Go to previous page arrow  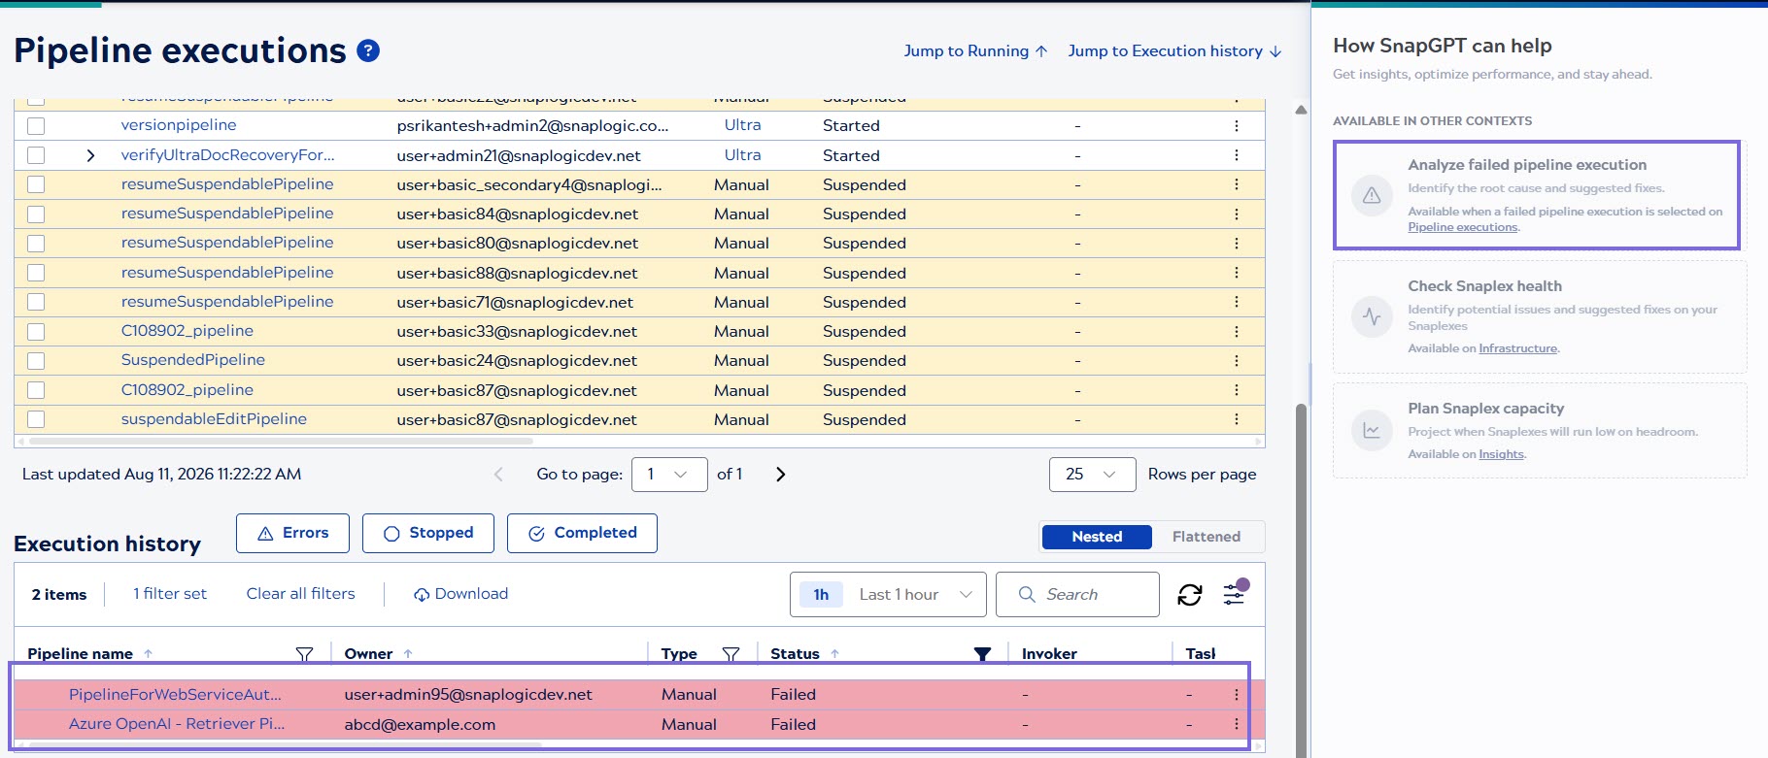pos(498,475)
